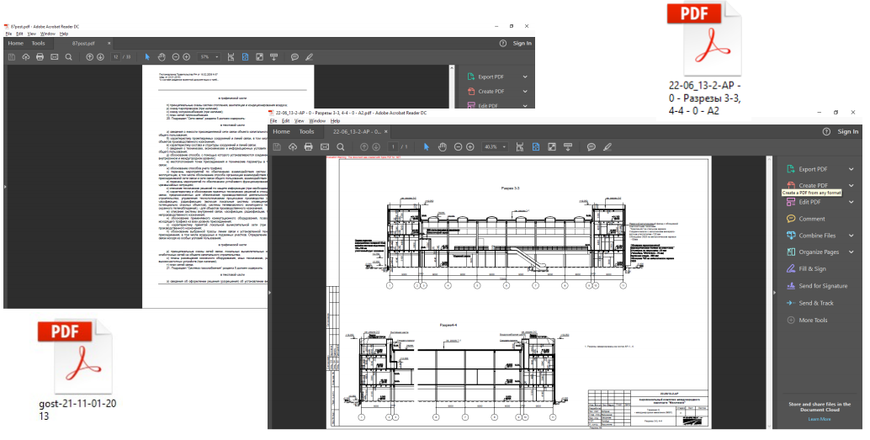Open Window menu in the 22-06_13-2-AP window
The width and height of the screenshot is (870, 440).
317,121
